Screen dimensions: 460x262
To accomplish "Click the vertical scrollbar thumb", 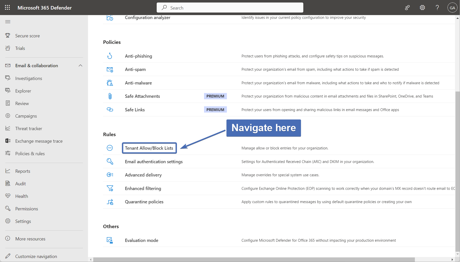I will tap(458, 171).
